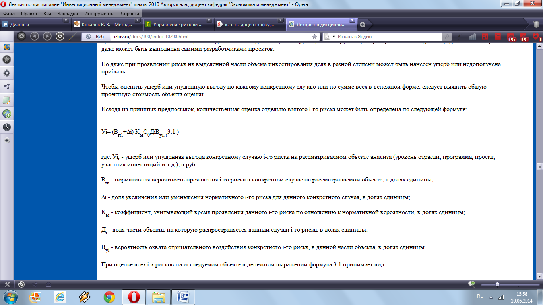Open the Файл menu
Image resolution: width=543 pixels, height=305 pixels.
click(8, 13)
